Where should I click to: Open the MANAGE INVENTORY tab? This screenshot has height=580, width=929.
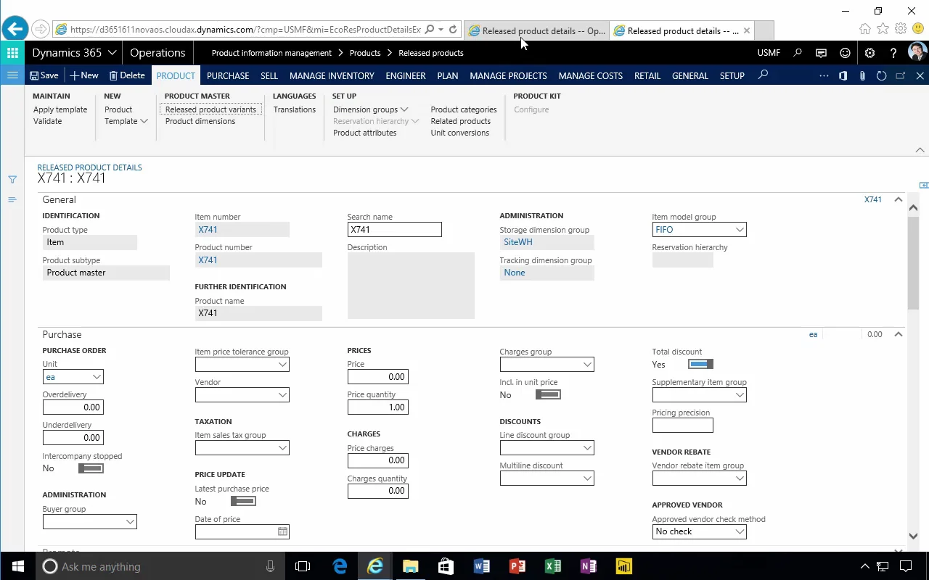coord(332,75)
